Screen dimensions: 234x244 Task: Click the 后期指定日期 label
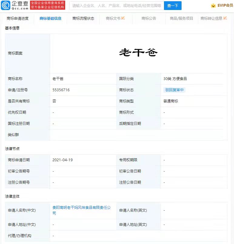[130, 124]
